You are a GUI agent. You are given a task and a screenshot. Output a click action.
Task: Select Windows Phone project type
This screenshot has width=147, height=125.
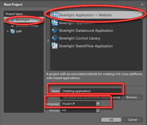[27, 26]
